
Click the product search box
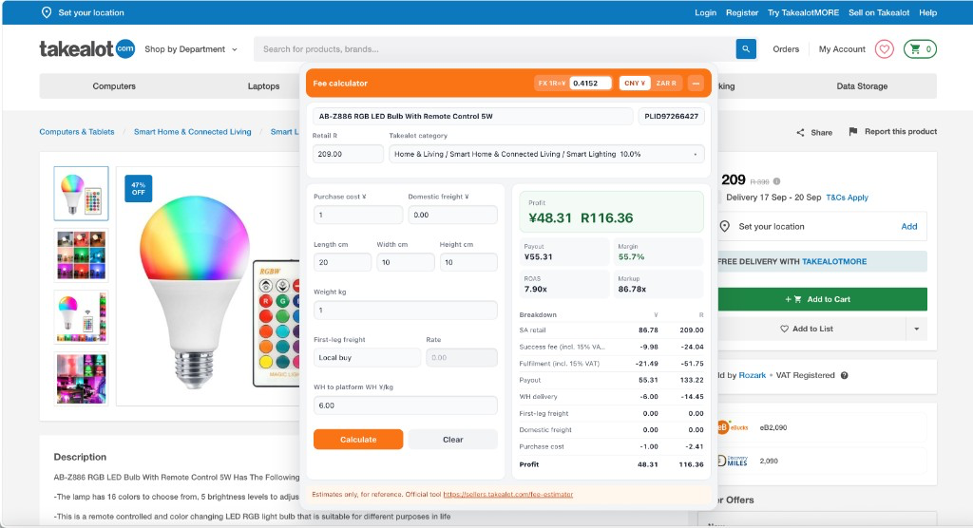coord(494,49)
